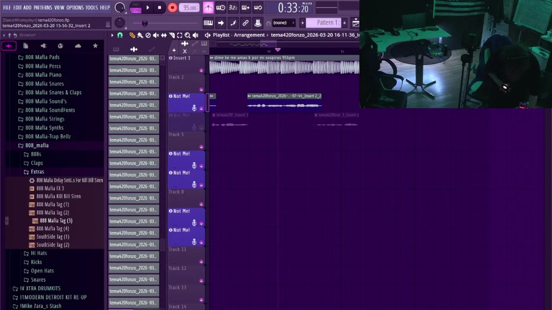
Task: Mute Track 13 with its dot
Action: pyautogui.click(x=201, y=300)
